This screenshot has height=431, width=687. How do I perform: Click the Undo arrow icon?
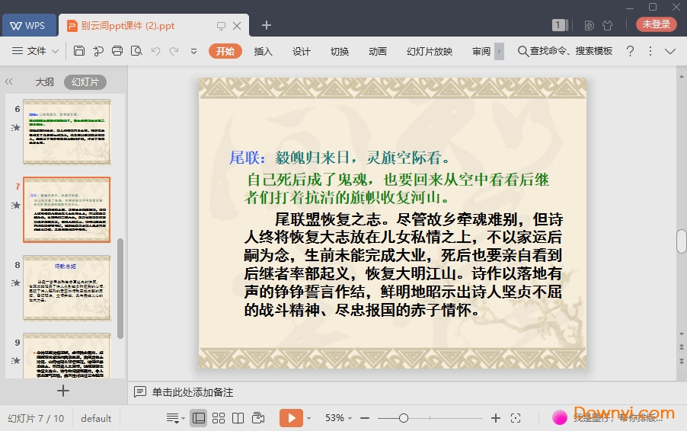tap(155, 51)
